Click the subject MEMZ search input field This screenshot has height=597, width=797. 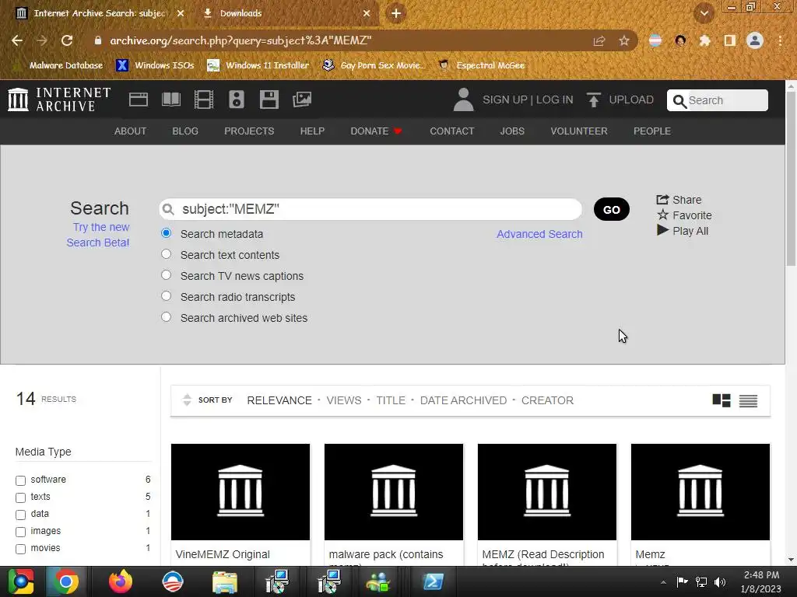pos(370,209)
